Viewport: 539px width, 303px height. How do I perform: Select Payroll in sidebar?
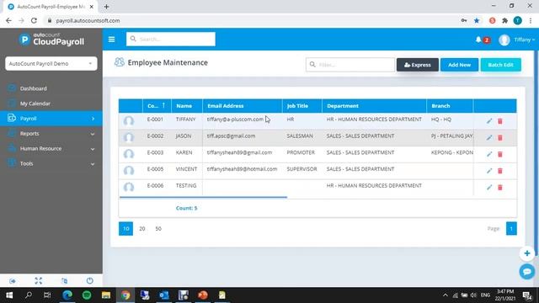[51, 119]
